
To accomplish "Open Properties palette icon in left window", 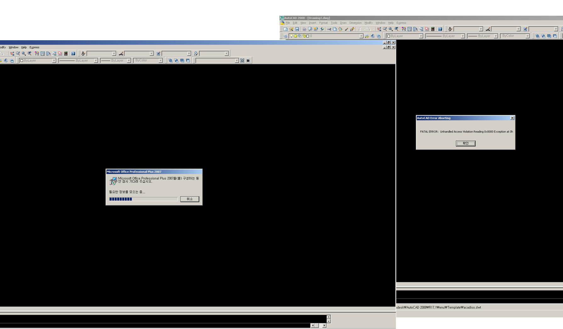I will pyautogui.click(x=37, y=54).
